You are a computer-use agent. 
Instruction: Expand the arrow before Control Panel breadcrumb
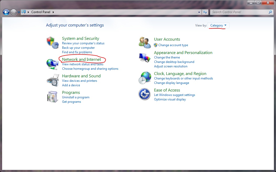(x=28, y=12)
